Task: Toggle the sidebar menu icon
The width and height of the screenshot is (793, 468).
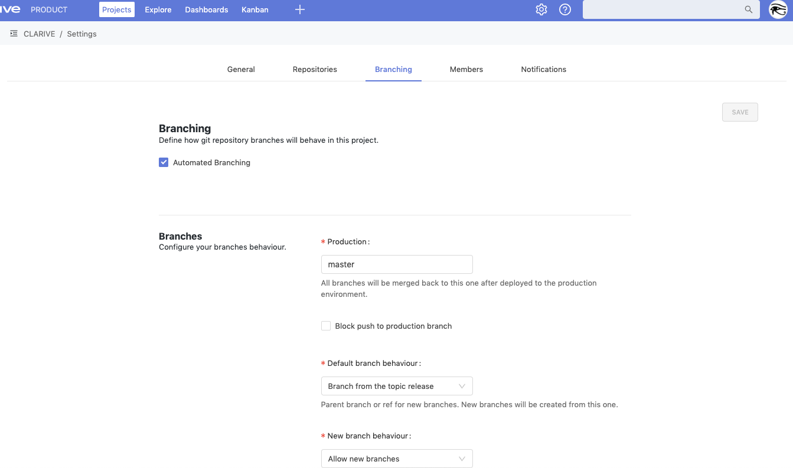Action: 14,34
